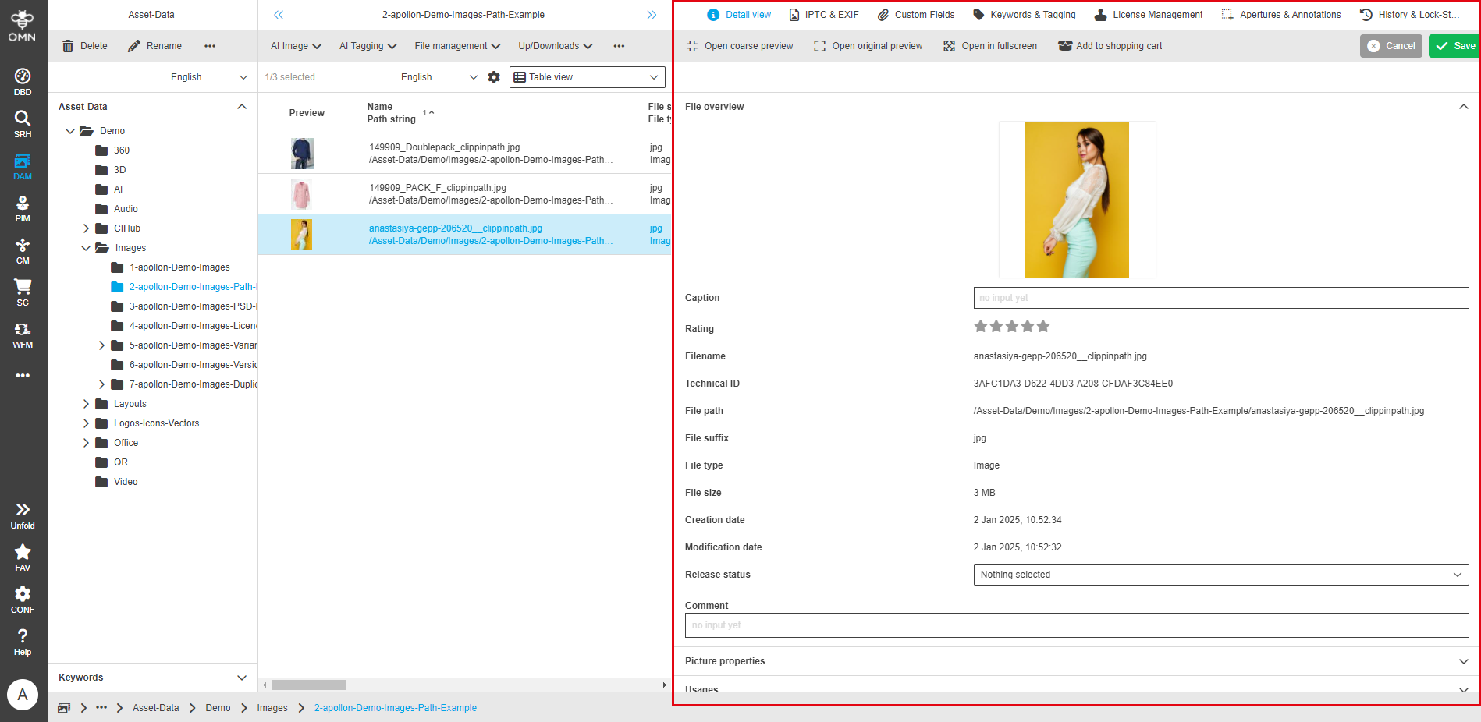Viewport: 1481px width, 722px height.
Task: Select the Rename pencil icon
Action: pos(132,45)
